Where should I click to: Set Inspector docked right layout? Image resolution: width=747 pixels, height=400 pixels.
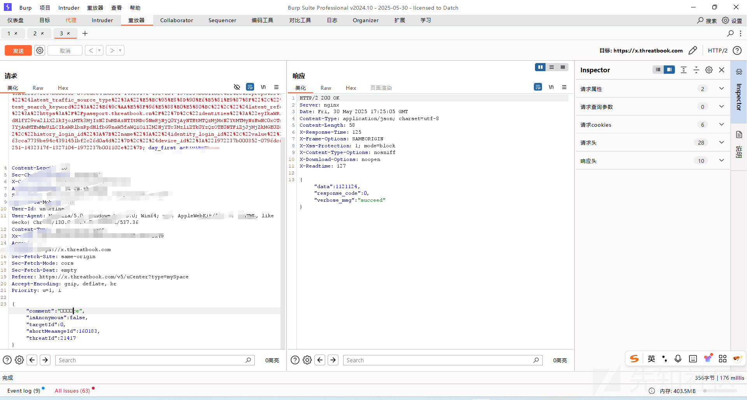[x=669, y=70]
